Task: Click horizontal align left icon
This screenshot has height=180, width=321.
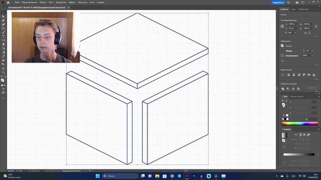Action: point(289,75)
